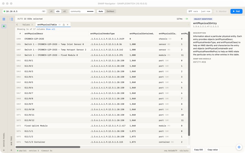245x153 pixels.
Task: Open the vertical MIB TREE label
Action: click(x=11, y=141)
